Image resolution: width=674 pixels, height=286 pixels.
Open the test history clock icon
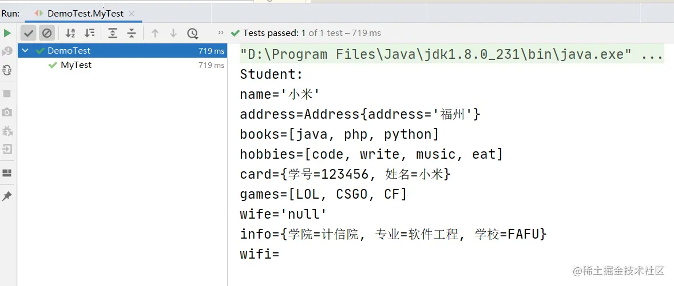(193, 33)
